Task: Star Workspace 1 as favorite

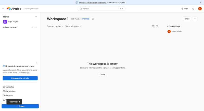Action: 93,19
